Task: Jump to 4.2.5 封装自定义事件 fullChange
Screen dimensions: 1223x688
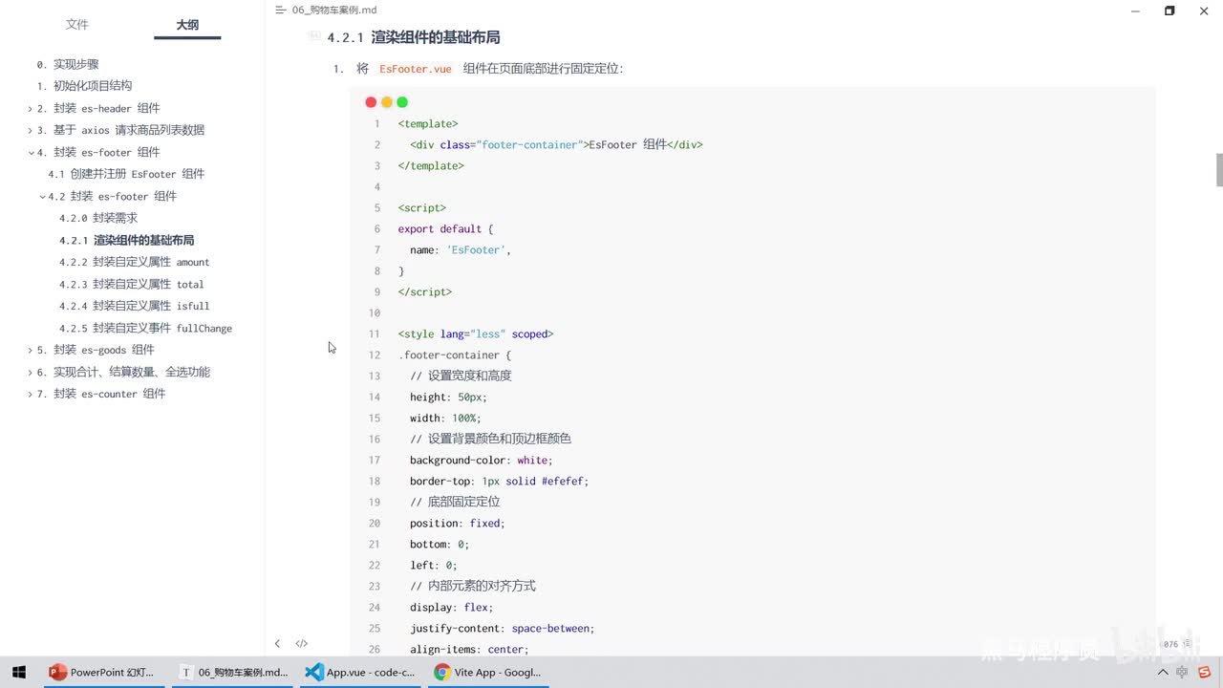Action: [x=146, y=328]
